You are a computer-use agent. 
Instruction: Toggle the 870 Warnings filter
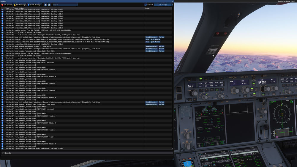(x=20, y=5)
